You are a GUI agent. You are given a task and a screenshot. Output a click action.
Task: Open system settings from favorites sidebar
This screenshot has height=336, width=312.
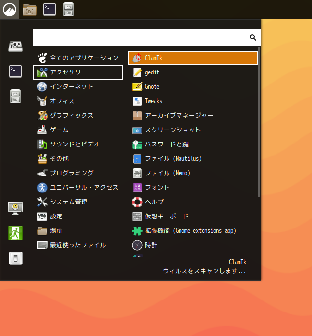[x=15, y=46]
